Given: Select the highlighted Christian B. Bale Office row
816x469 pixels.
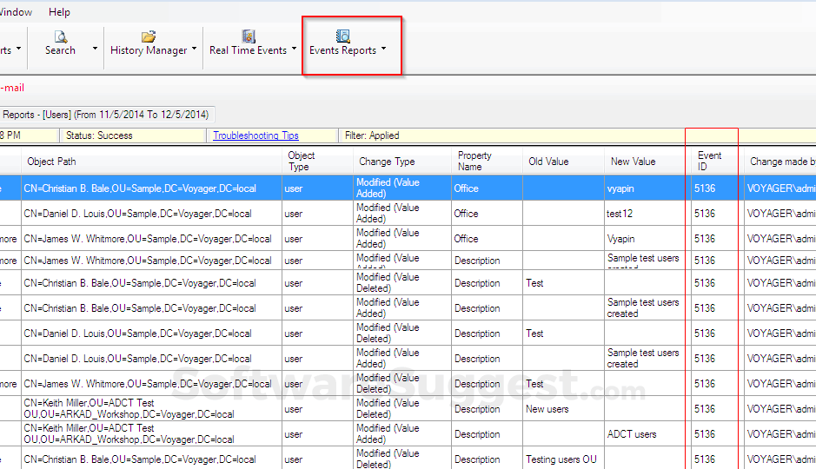Looking at the screenshot, I should point(139,188).
